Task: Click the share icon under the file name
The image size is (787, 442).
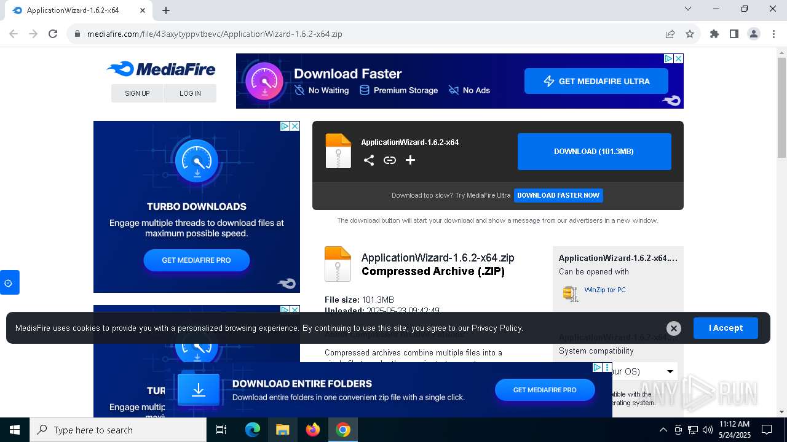Action: tap(369, 160)
